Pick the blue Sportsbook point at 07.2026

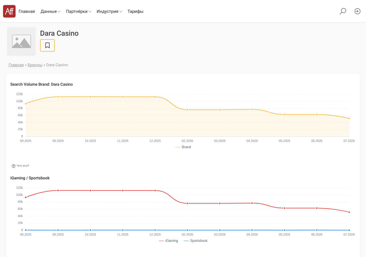349,230
